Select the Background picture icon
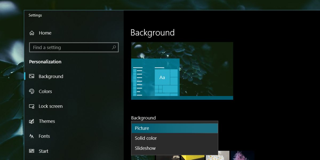 (x=32, y=76)
